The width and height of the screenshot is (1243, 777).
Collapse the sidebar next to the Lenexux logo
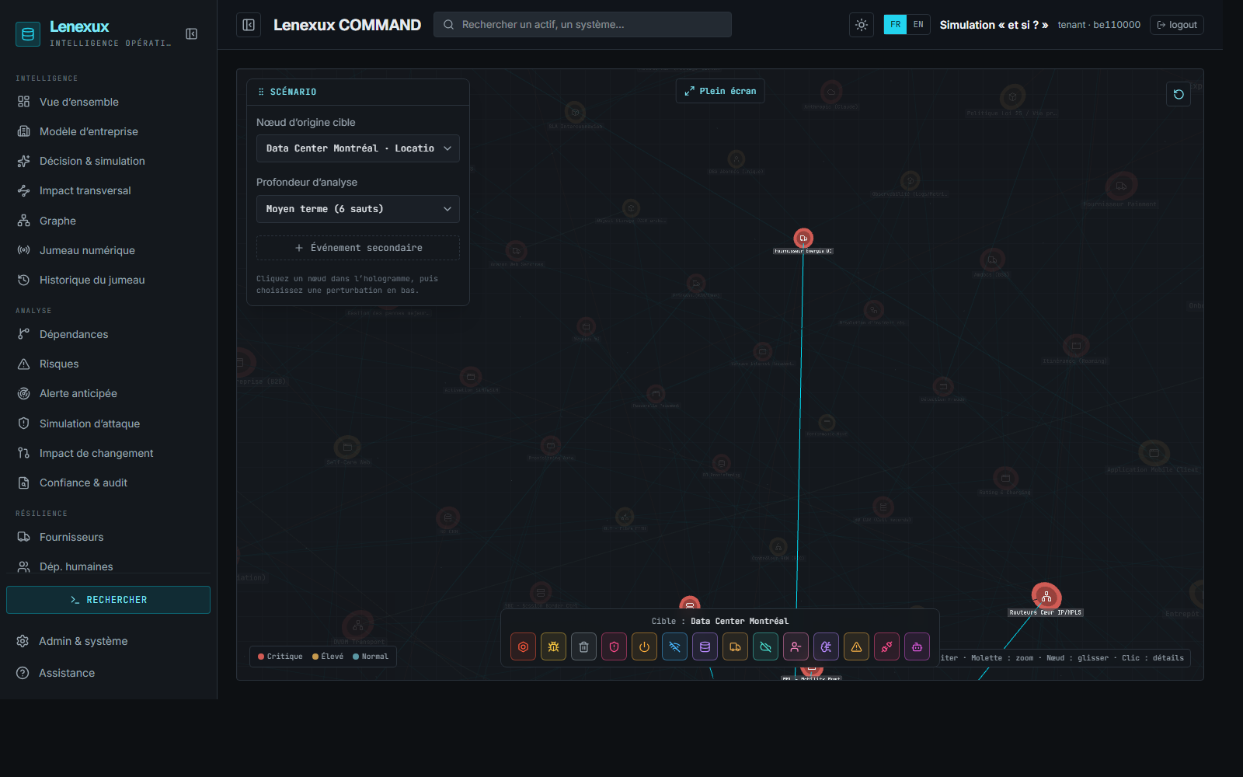[191, 33]
